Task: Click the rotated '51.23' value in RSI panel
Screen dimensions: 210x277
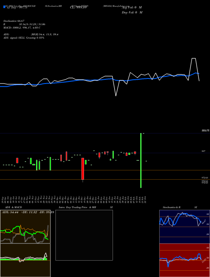Action: coord(204,260)
